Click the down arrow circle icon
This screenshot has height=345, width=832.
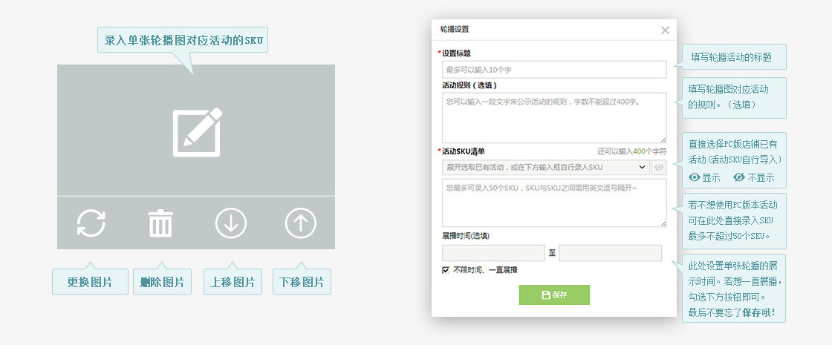click(231, 223)
